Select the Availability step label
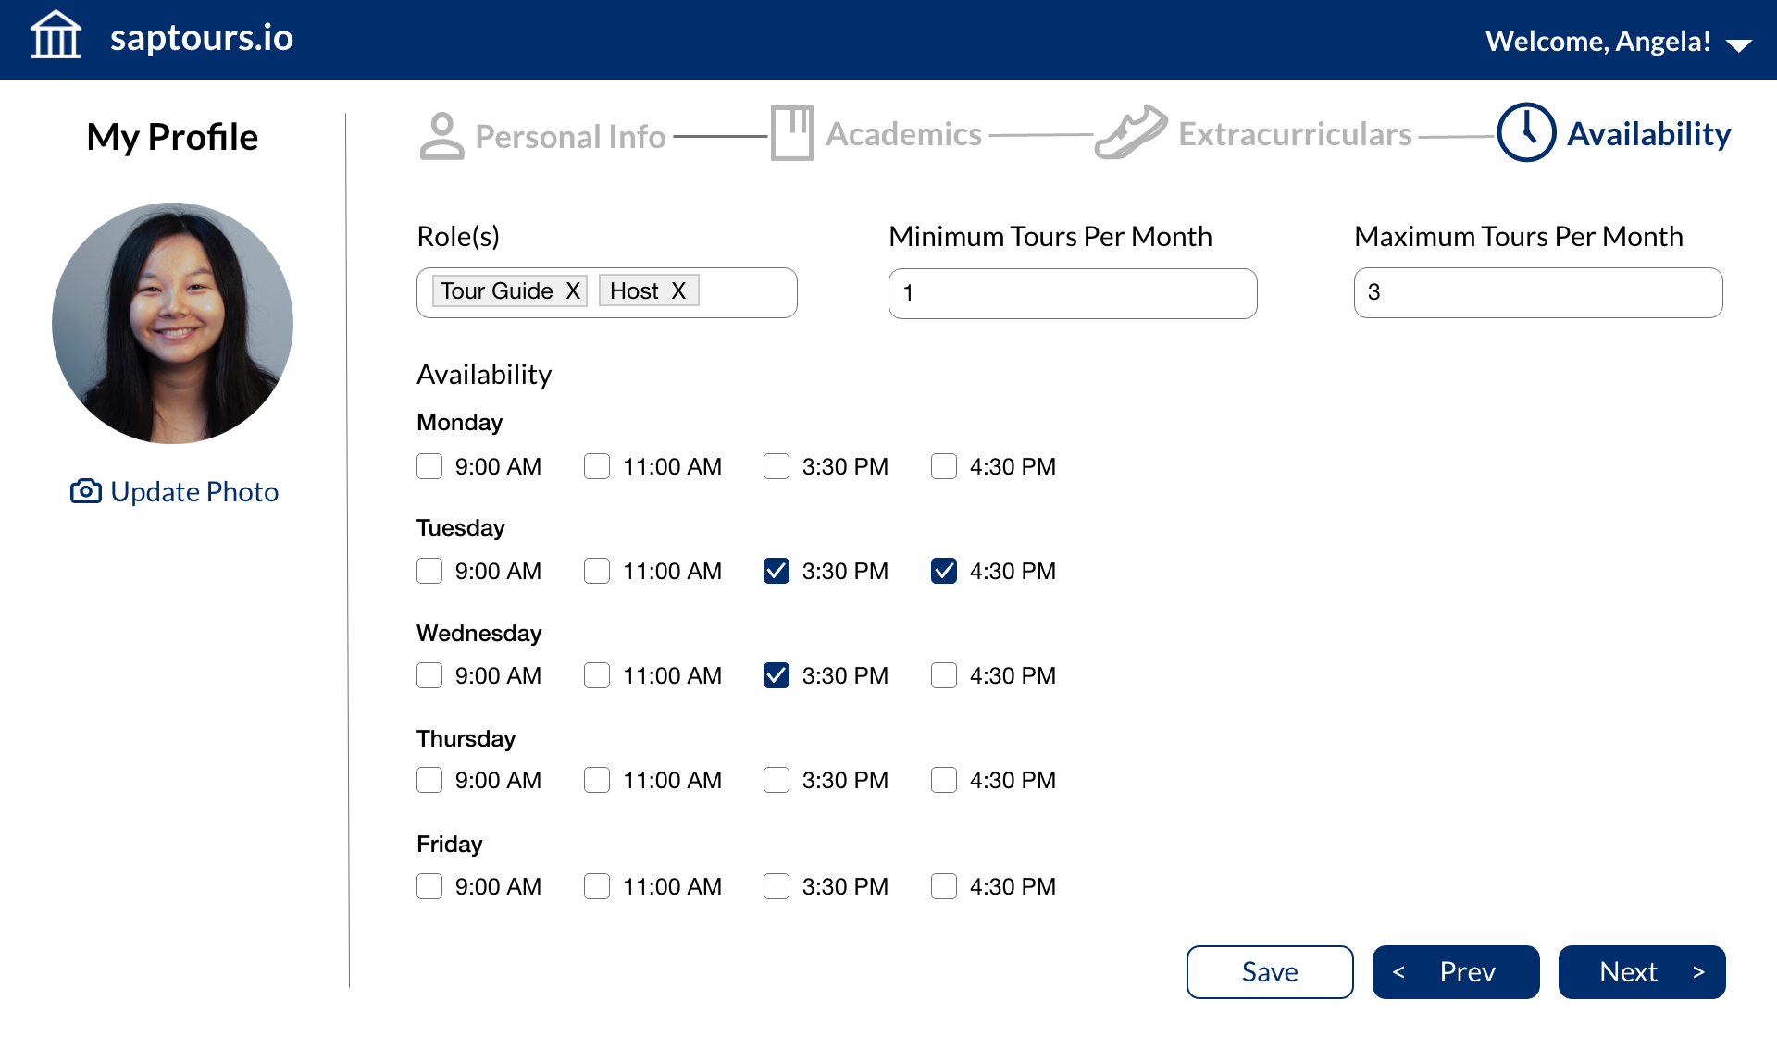The image size is (1777, 1037). pyautogui.click(x=1648, y=134)
